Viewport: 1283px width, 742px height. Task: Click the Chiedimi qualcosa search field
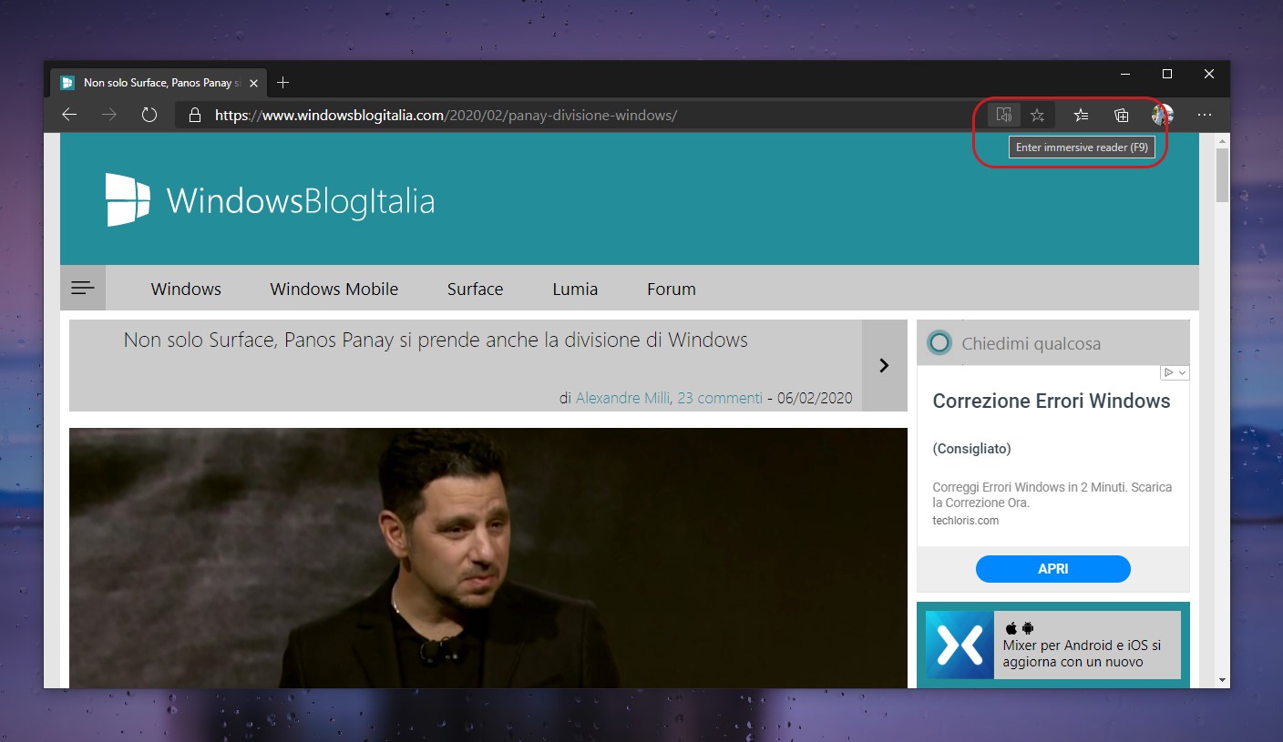tap(1053, 343)
